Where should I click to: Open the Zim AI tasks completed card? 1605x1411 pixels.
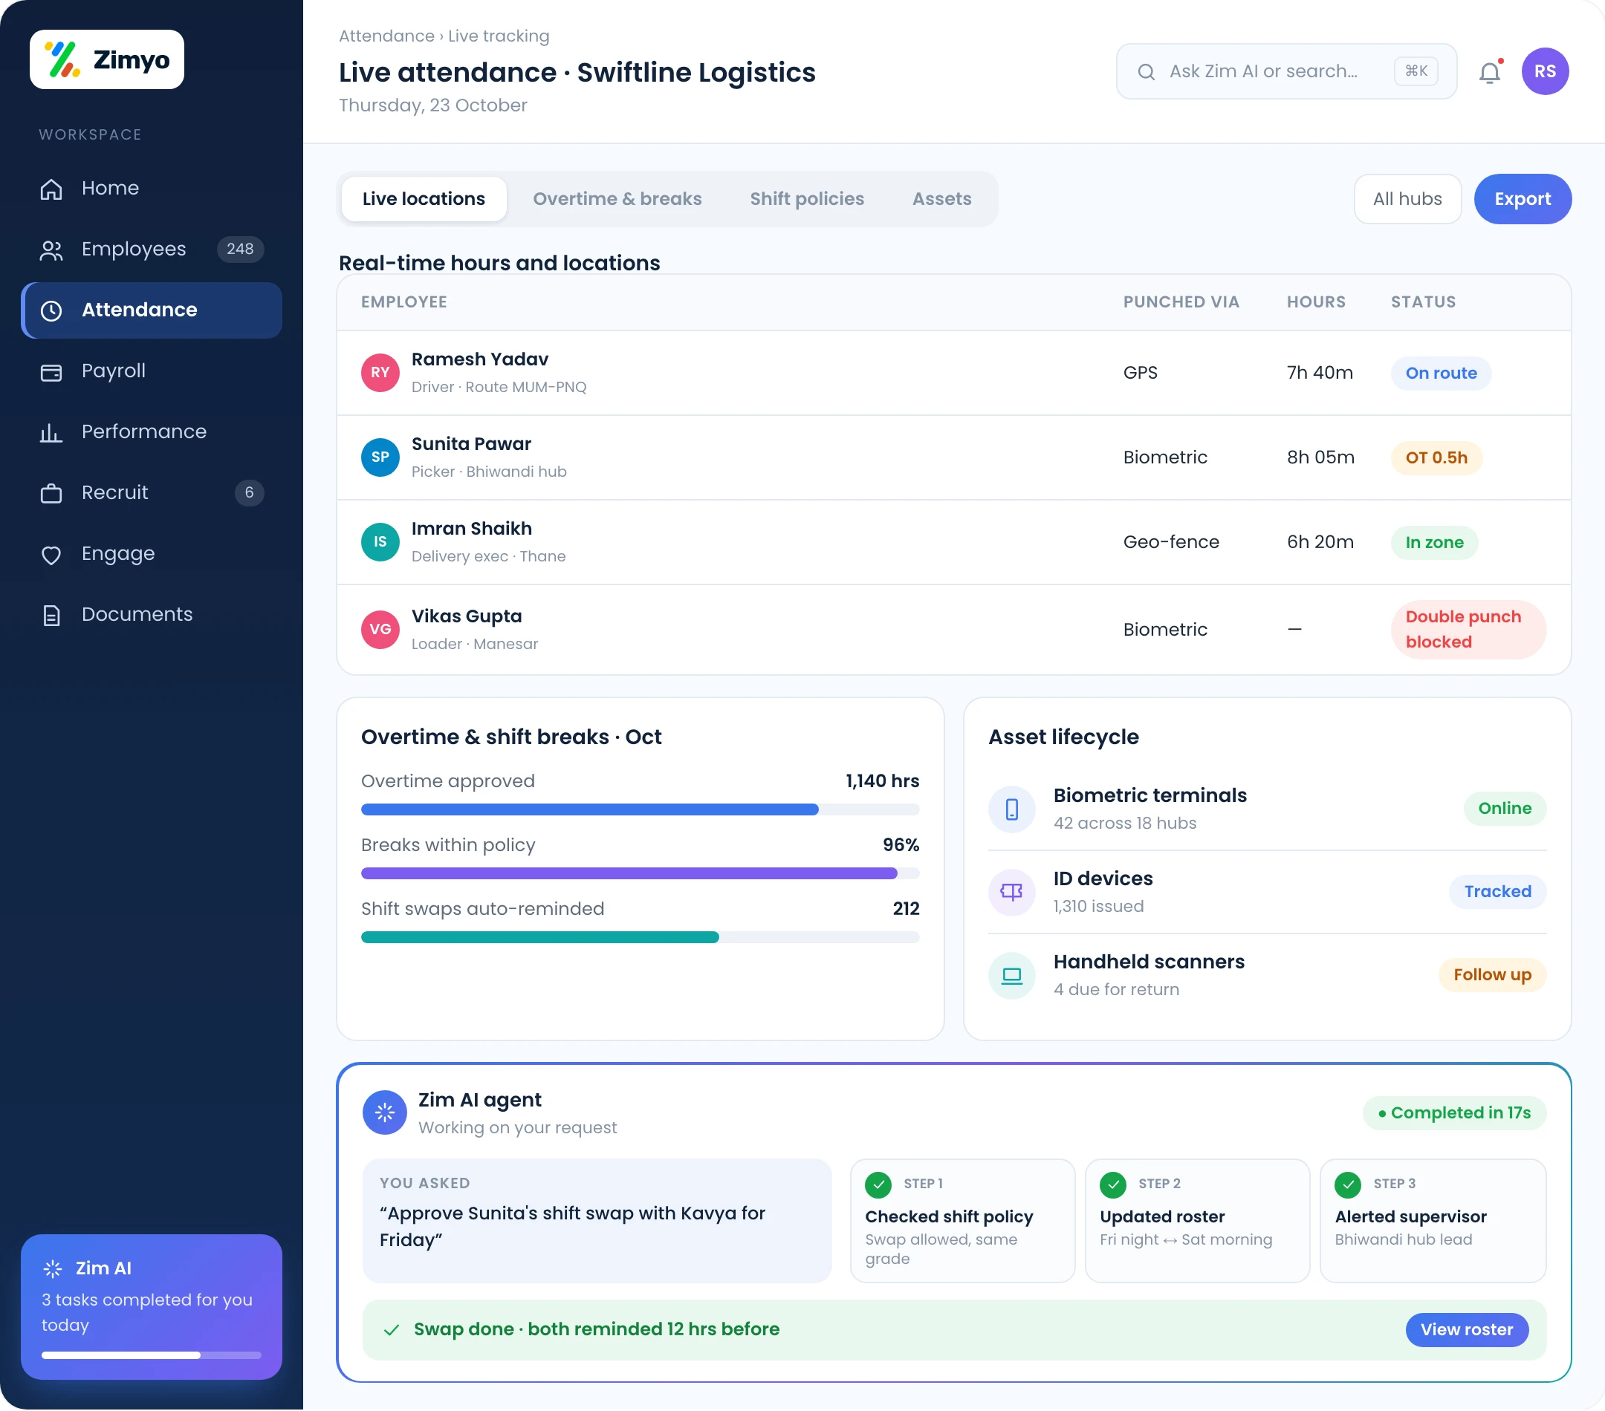pyautogui.click(x=152, y=1306)
